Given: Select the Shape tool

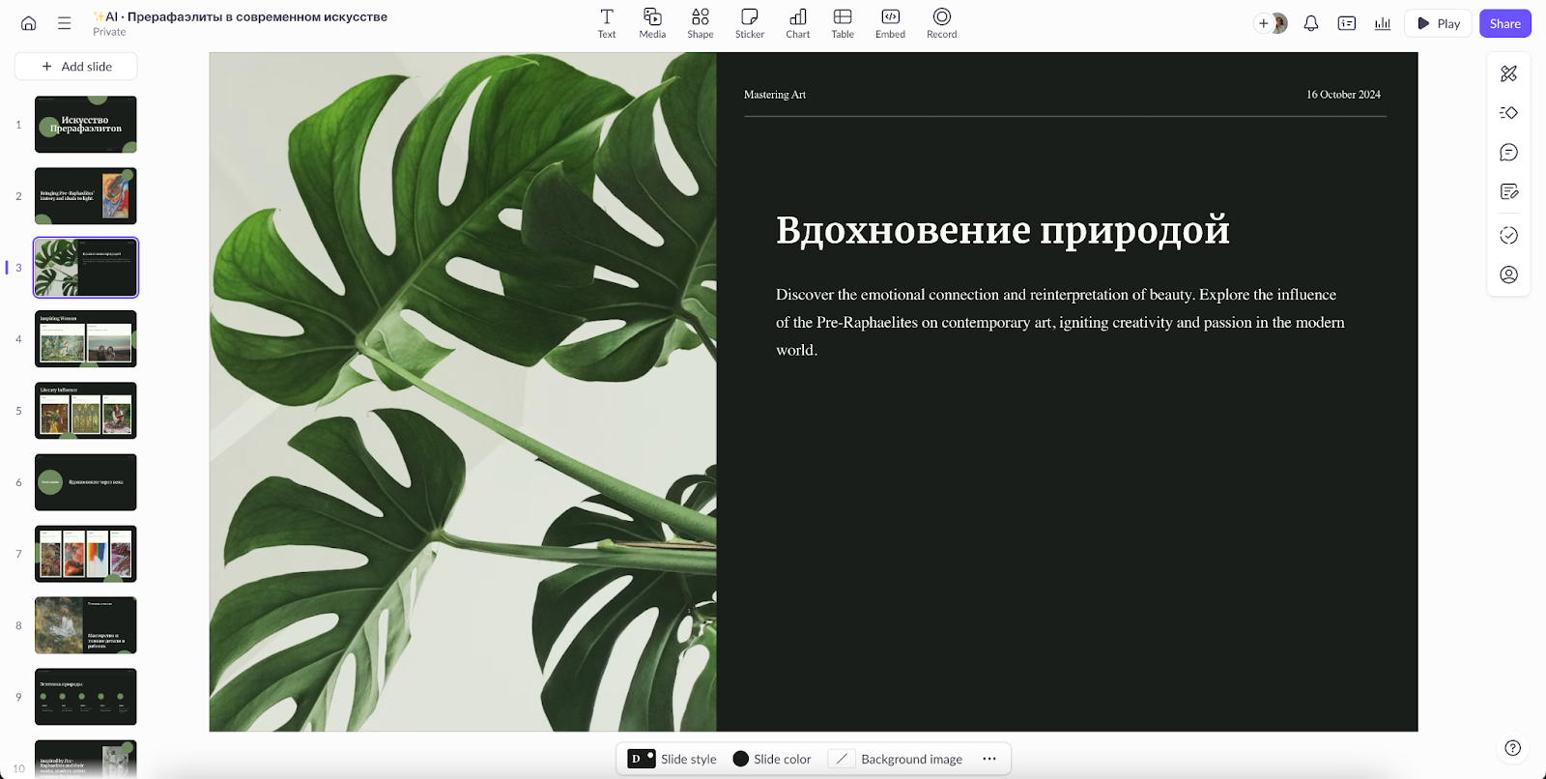Looking at the screenshot, I should (x=701, y=23).
